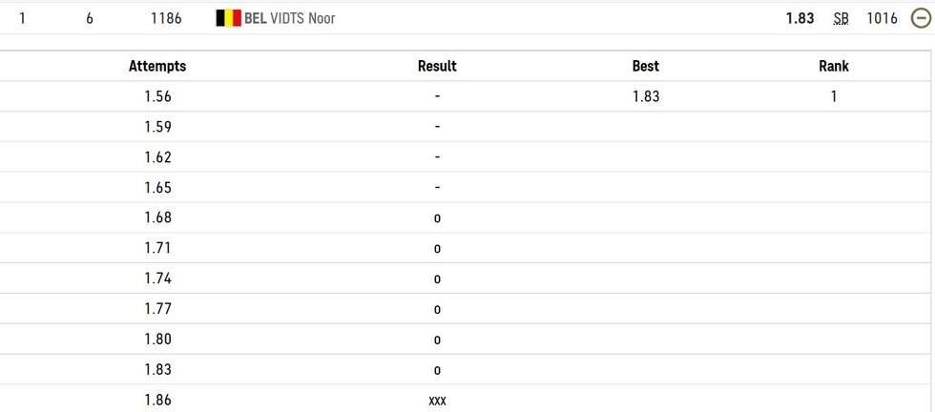Select the Rank column header
Viewport: 935px width, 412px height.
tap(834, 66)
